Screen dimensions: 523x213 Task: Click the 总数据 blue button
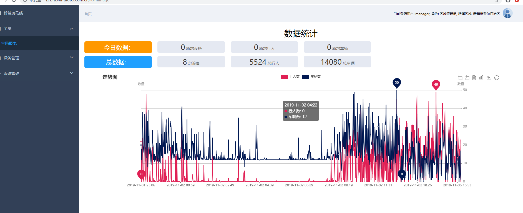[x=118, y=62]
